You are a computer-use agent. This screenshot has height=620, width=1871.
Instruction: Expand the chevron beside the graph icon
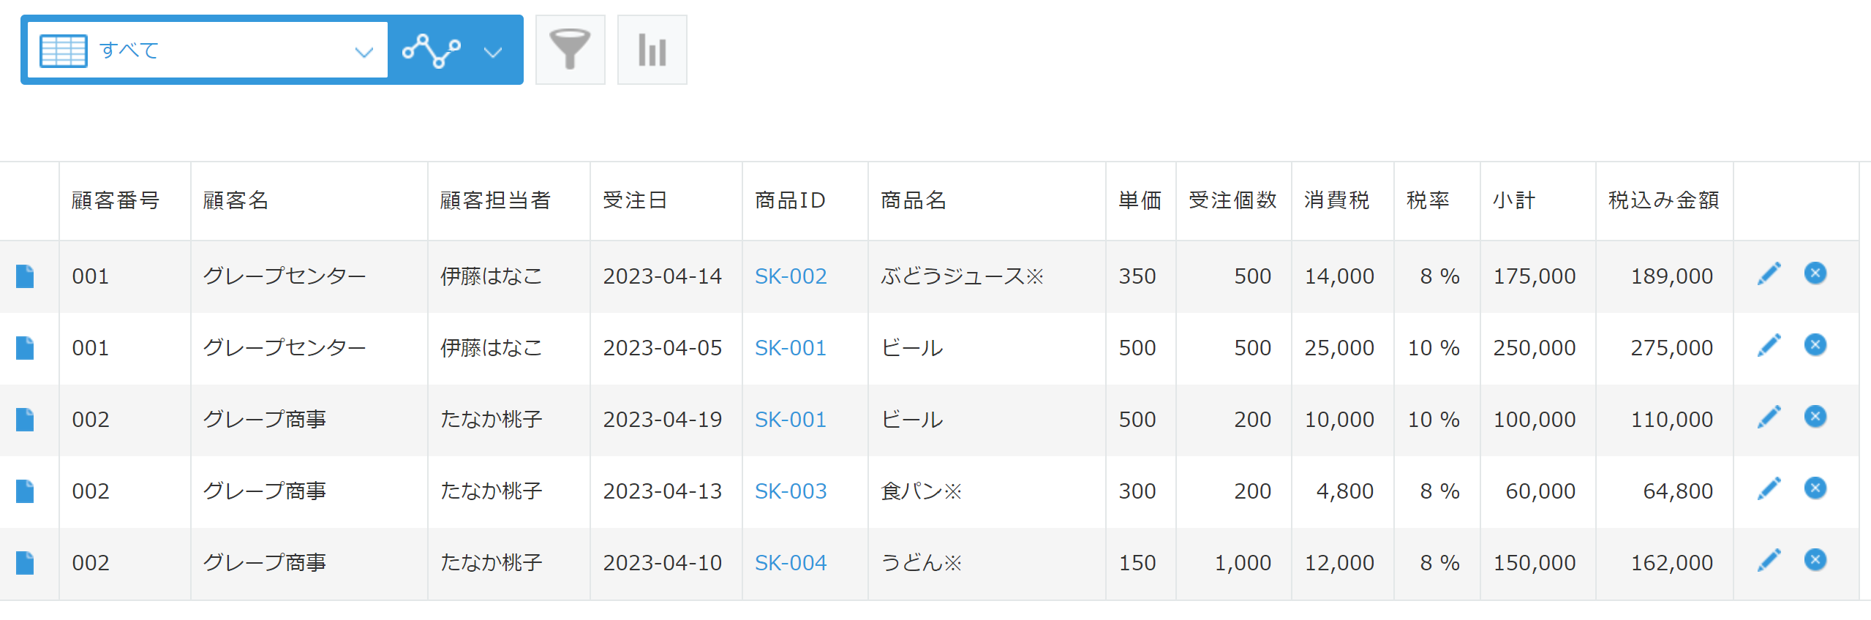pos(494,51)
